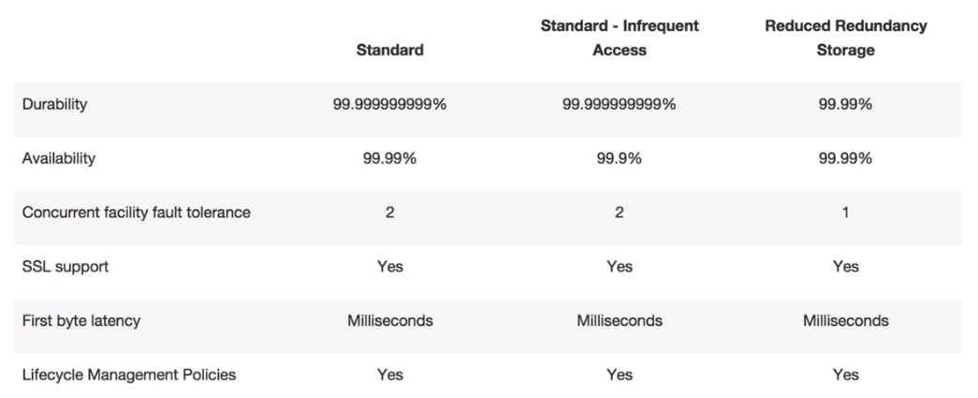The height and width of the screenshot is (398, 978).
Task: Select Availability value under Standard column
Action: point(389,158)
